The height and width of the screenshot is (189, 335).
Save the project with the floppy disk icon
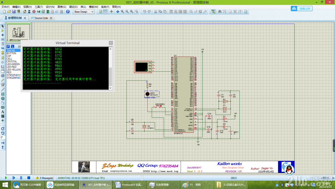(x=14, y=12)
